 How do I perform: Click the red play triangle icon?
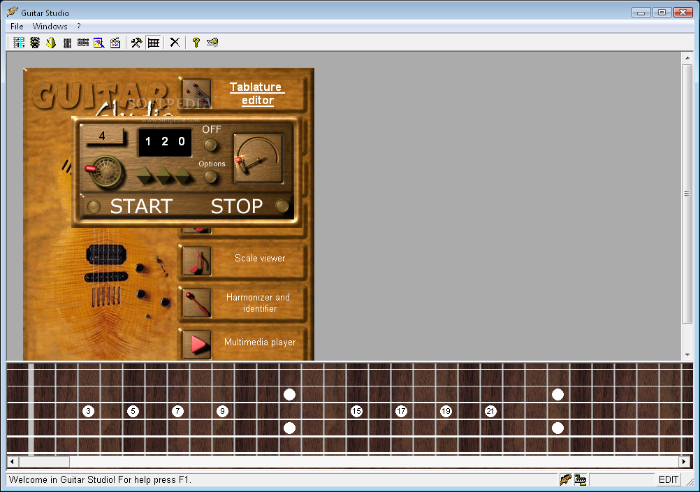click(x=196, y=345)
